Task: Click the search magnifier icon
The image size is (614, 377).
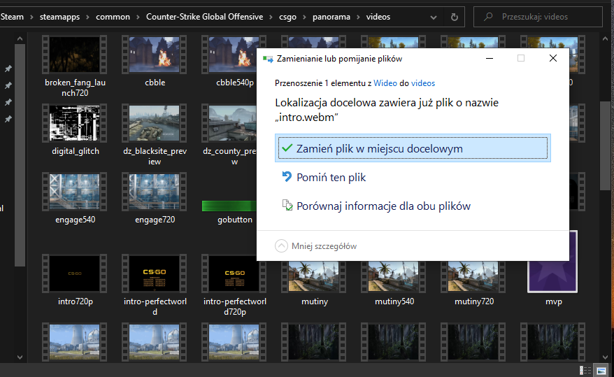Action: [x=488, y=17]
